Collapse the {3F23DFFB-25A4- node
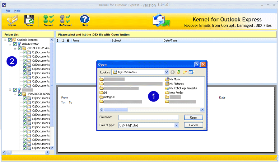The width and height of the screenshot is (280, 162). (x=15, y=48)
